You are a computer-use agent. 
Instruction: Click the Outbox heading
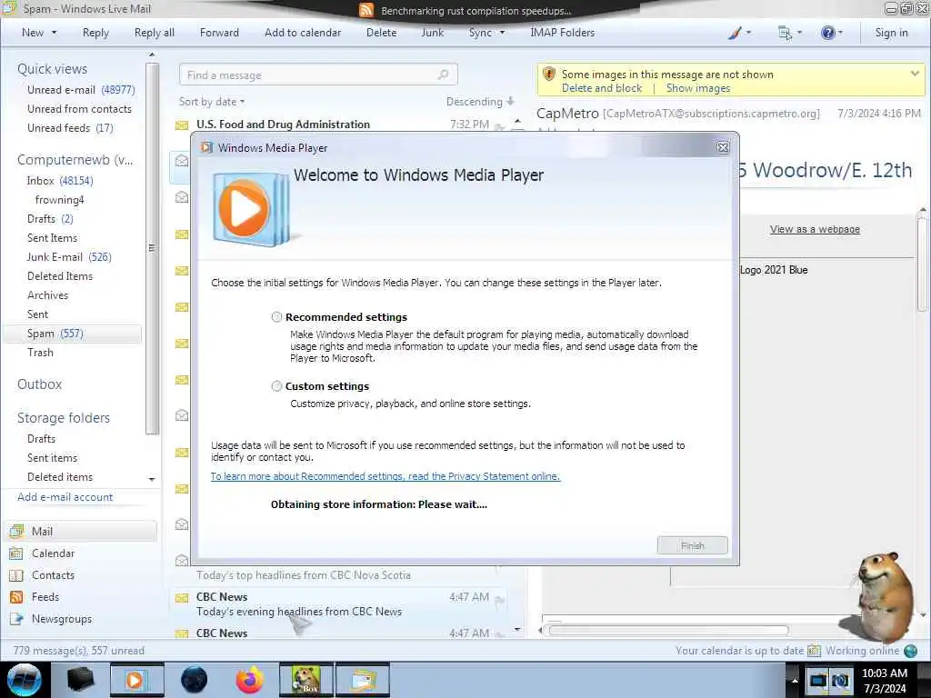(x=39, y=384)
